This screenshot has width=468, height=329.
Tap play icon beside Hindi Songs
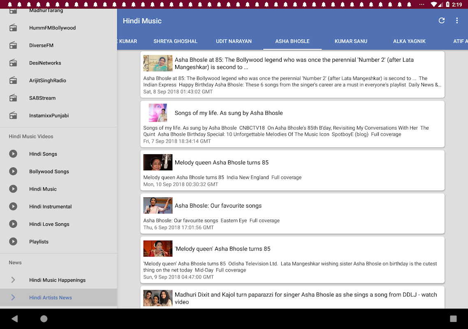pyautogui.click(x=13, y=154)
